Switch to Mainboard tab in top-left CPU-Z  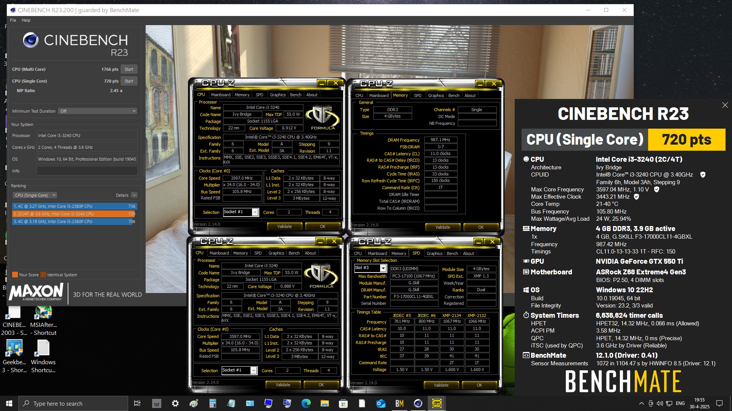point(221,95)
